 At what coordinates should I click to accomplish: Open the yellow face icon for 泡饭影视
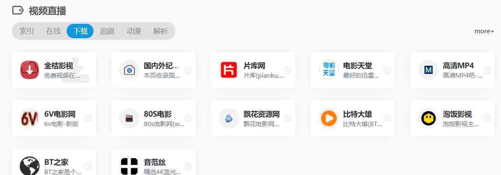(428, 118)
